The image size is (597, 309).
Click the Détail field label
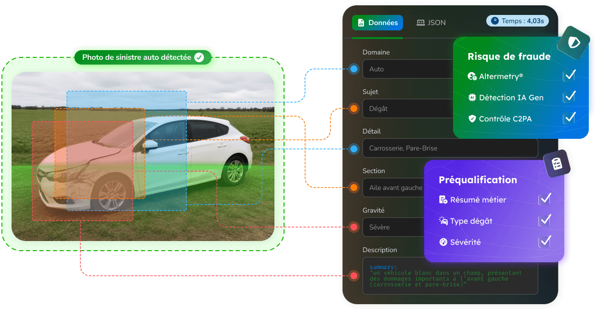tap(371, 131)
